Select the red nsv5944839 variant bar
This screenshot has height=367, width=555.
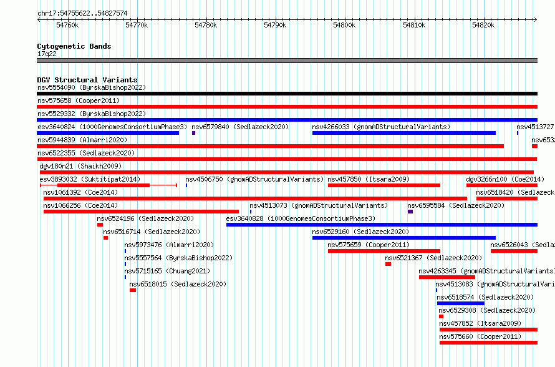[x=271, y=146]
